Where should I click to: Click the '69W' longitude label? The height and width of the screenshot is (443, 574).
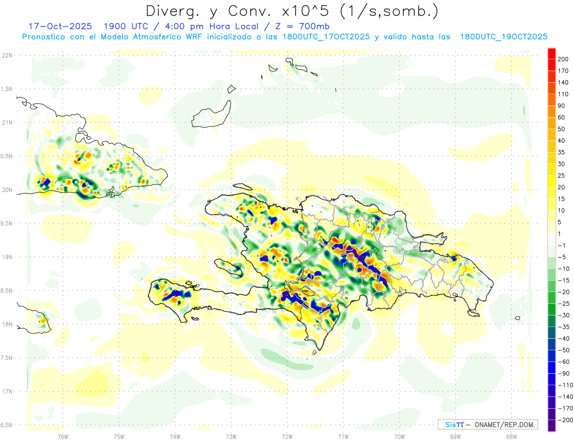pyautogui.click(x=455, y=437)
